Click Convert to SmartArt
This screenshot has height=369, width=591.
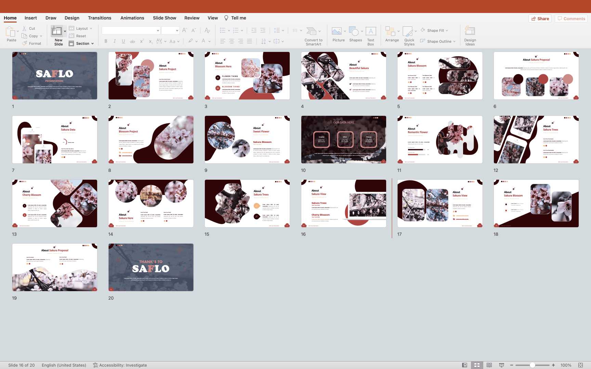pyautogui.click(x=312, y=32)
